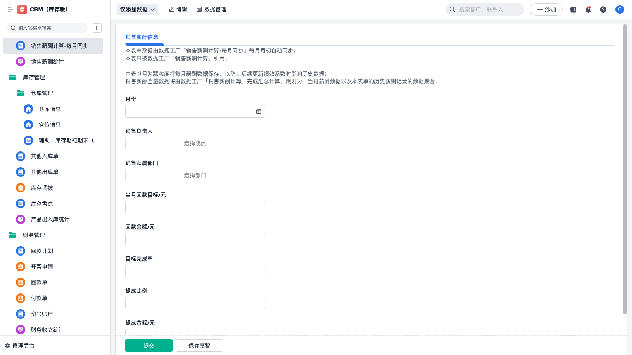The image size is (632, 355).
Task: Open the user avatar menu
Action: pyautogui.click(x=619, y=9)
